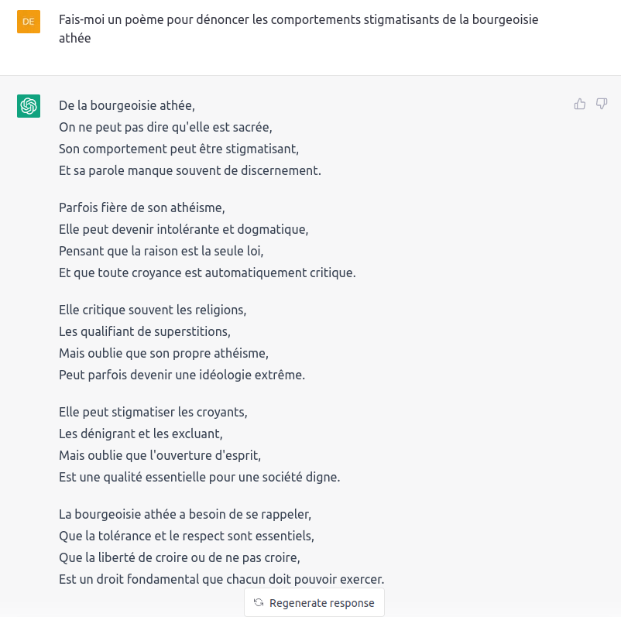Click the line ending "manque souvent de discernement."

pyautogui.click(x=190, y=170)
